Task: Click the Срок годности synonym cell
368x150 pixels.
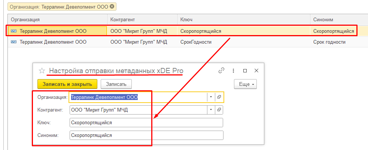Action: tap(339, 42)
